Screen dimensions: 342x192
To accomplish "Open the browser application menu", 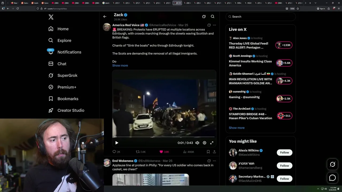I will [x=339, y=9].
